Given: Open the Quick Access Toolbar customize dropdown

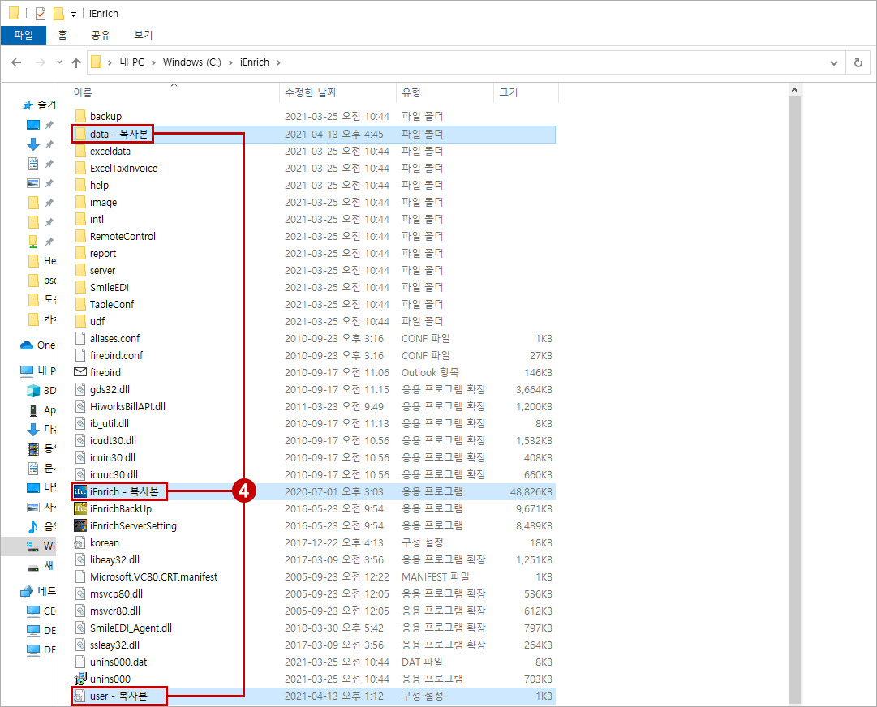Looking at the screenshot, I should point(73,15).
